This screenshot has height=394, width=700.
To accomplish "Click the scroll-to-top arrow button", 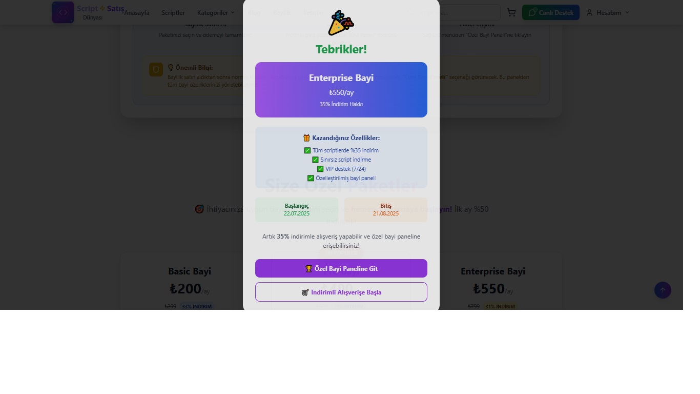I will pyautogui.click(x=663, y=290).
